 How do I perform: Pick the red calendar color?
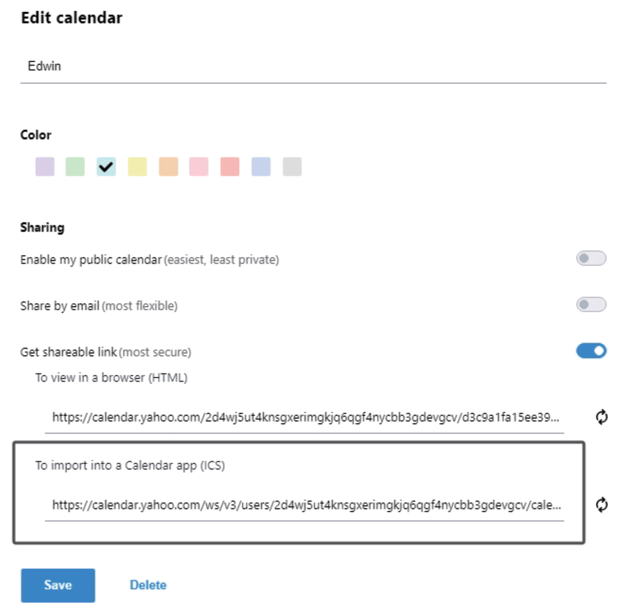click(x=229, y=167)
